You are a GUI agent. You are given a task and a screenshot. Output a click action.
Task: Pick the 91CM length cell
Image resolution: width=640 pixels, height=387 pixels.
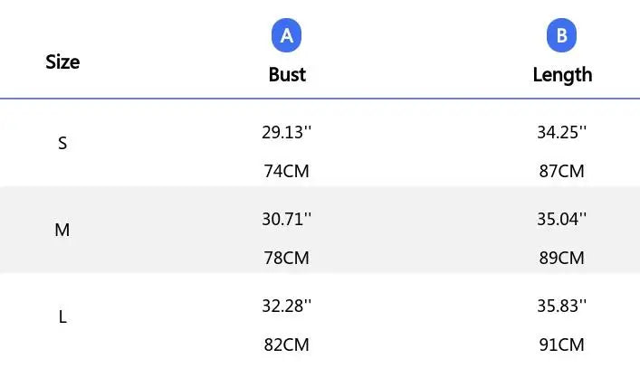pyautogui.click(x=561, y=345)
